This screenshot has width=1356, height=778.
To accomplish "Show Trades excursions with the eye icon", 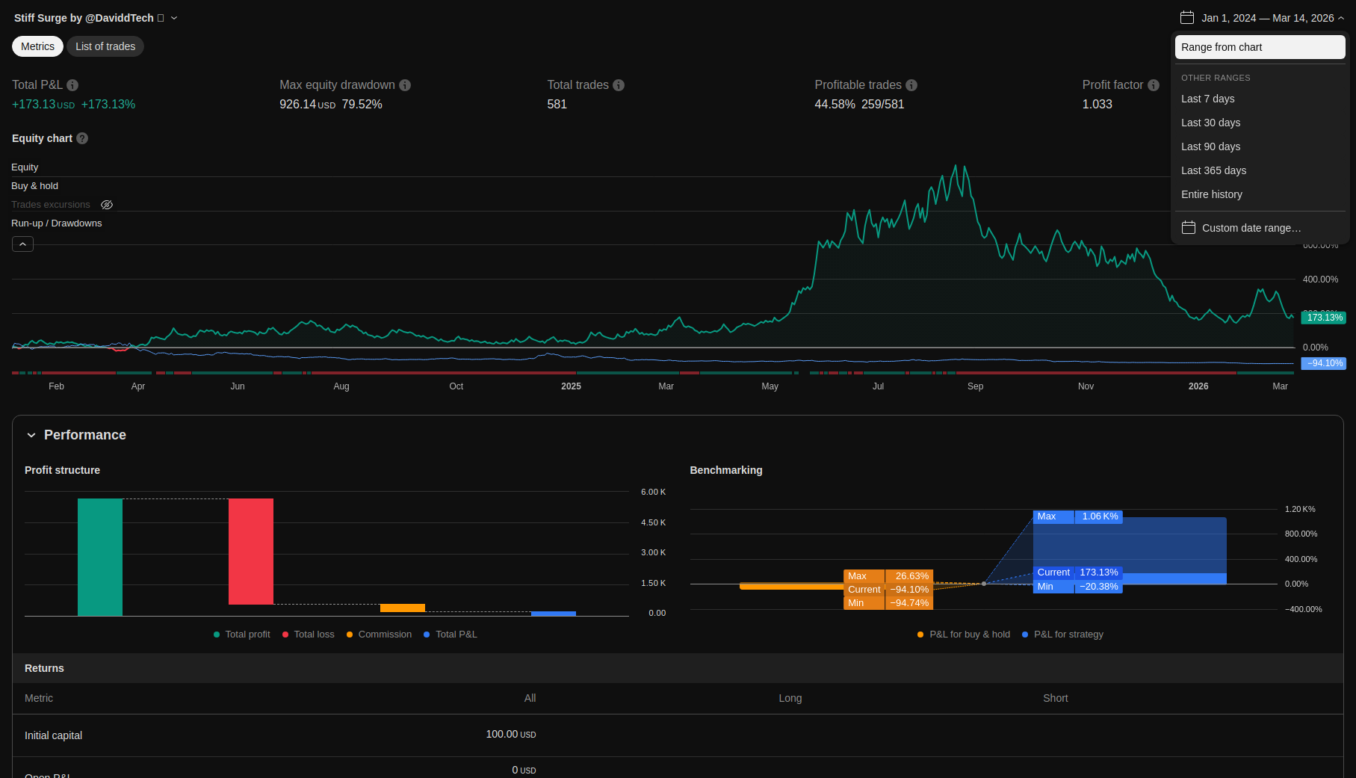I will click(x=107, y=205).
